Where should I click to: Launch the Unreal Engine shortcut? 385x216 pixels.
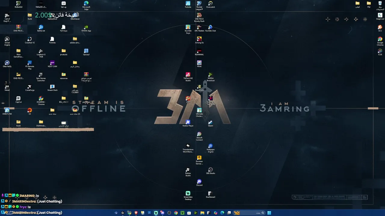7,41
